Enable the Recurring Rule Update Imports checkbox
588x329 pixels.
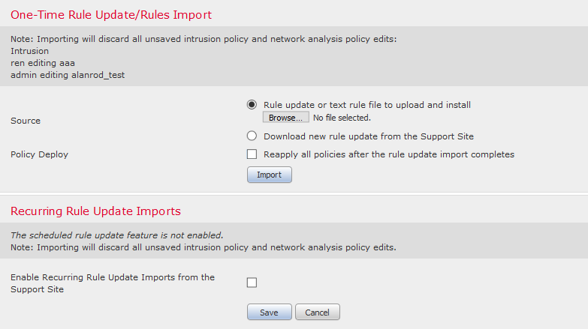[252, 283]
